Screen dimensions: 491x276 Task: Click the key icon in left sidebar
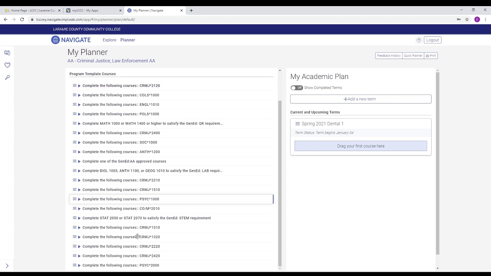pyautogui.click(x=7, y=77)
